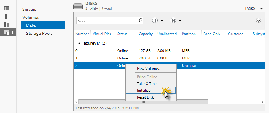Click the 2.00 MB unallocated value
The width and height of the screenshot is (269, 113).
tap(164, 51)
